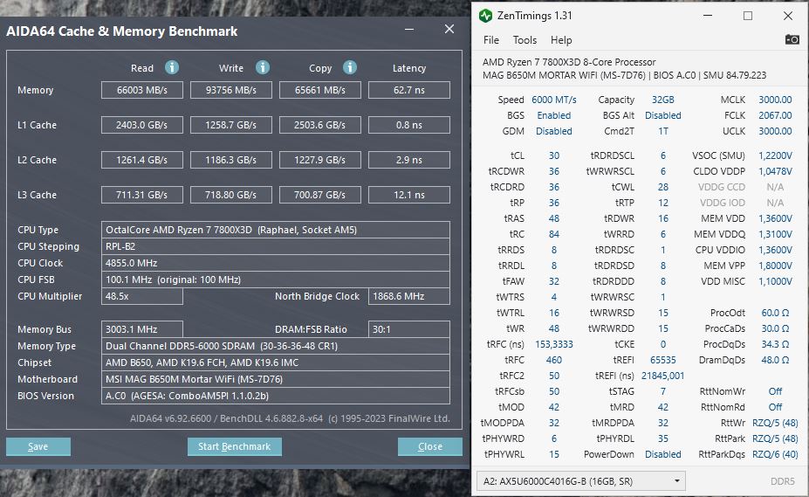Click L1 Cache copy value 2503.6 GB/s
Image resolution: width=809 pixels, height=497 pixels.
coord(320,125)
